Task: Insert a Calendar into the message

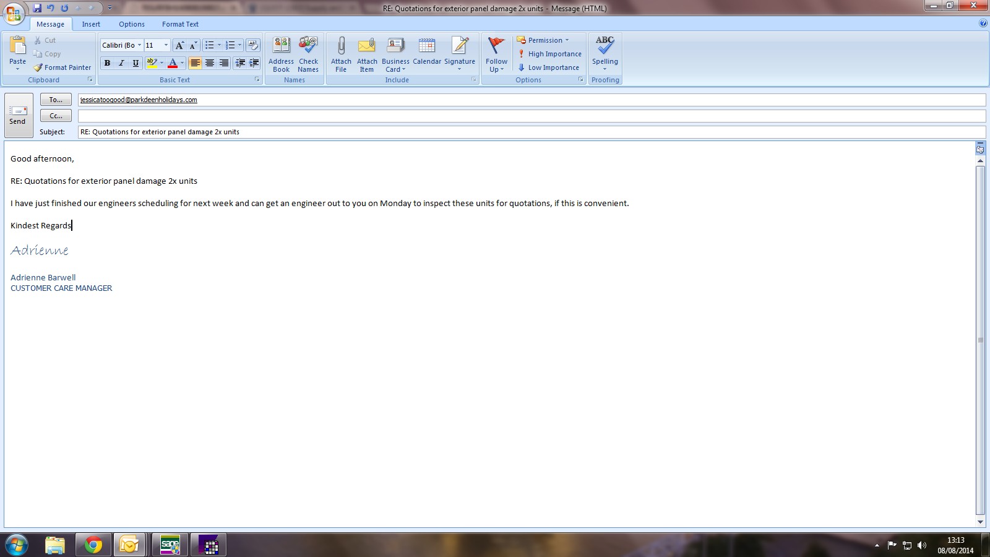Action: coord(427,51)
